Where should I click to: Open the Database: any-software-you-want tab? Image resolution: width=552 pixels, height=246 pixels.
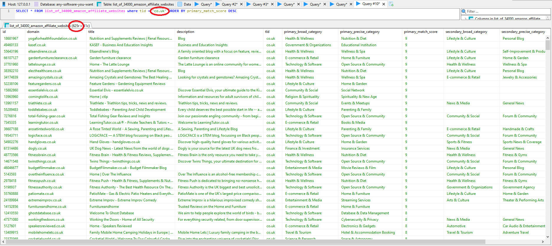point(63,4)
